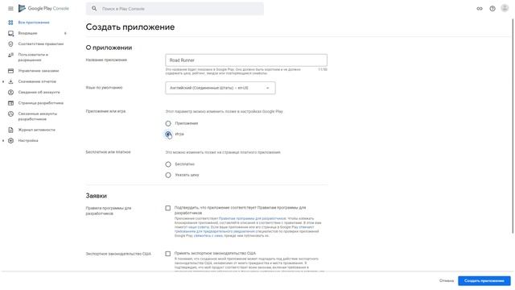Click the Создать приложение button
Image resolution: width=515 pixels, height=290 pixels.
(x=484, y=281)
